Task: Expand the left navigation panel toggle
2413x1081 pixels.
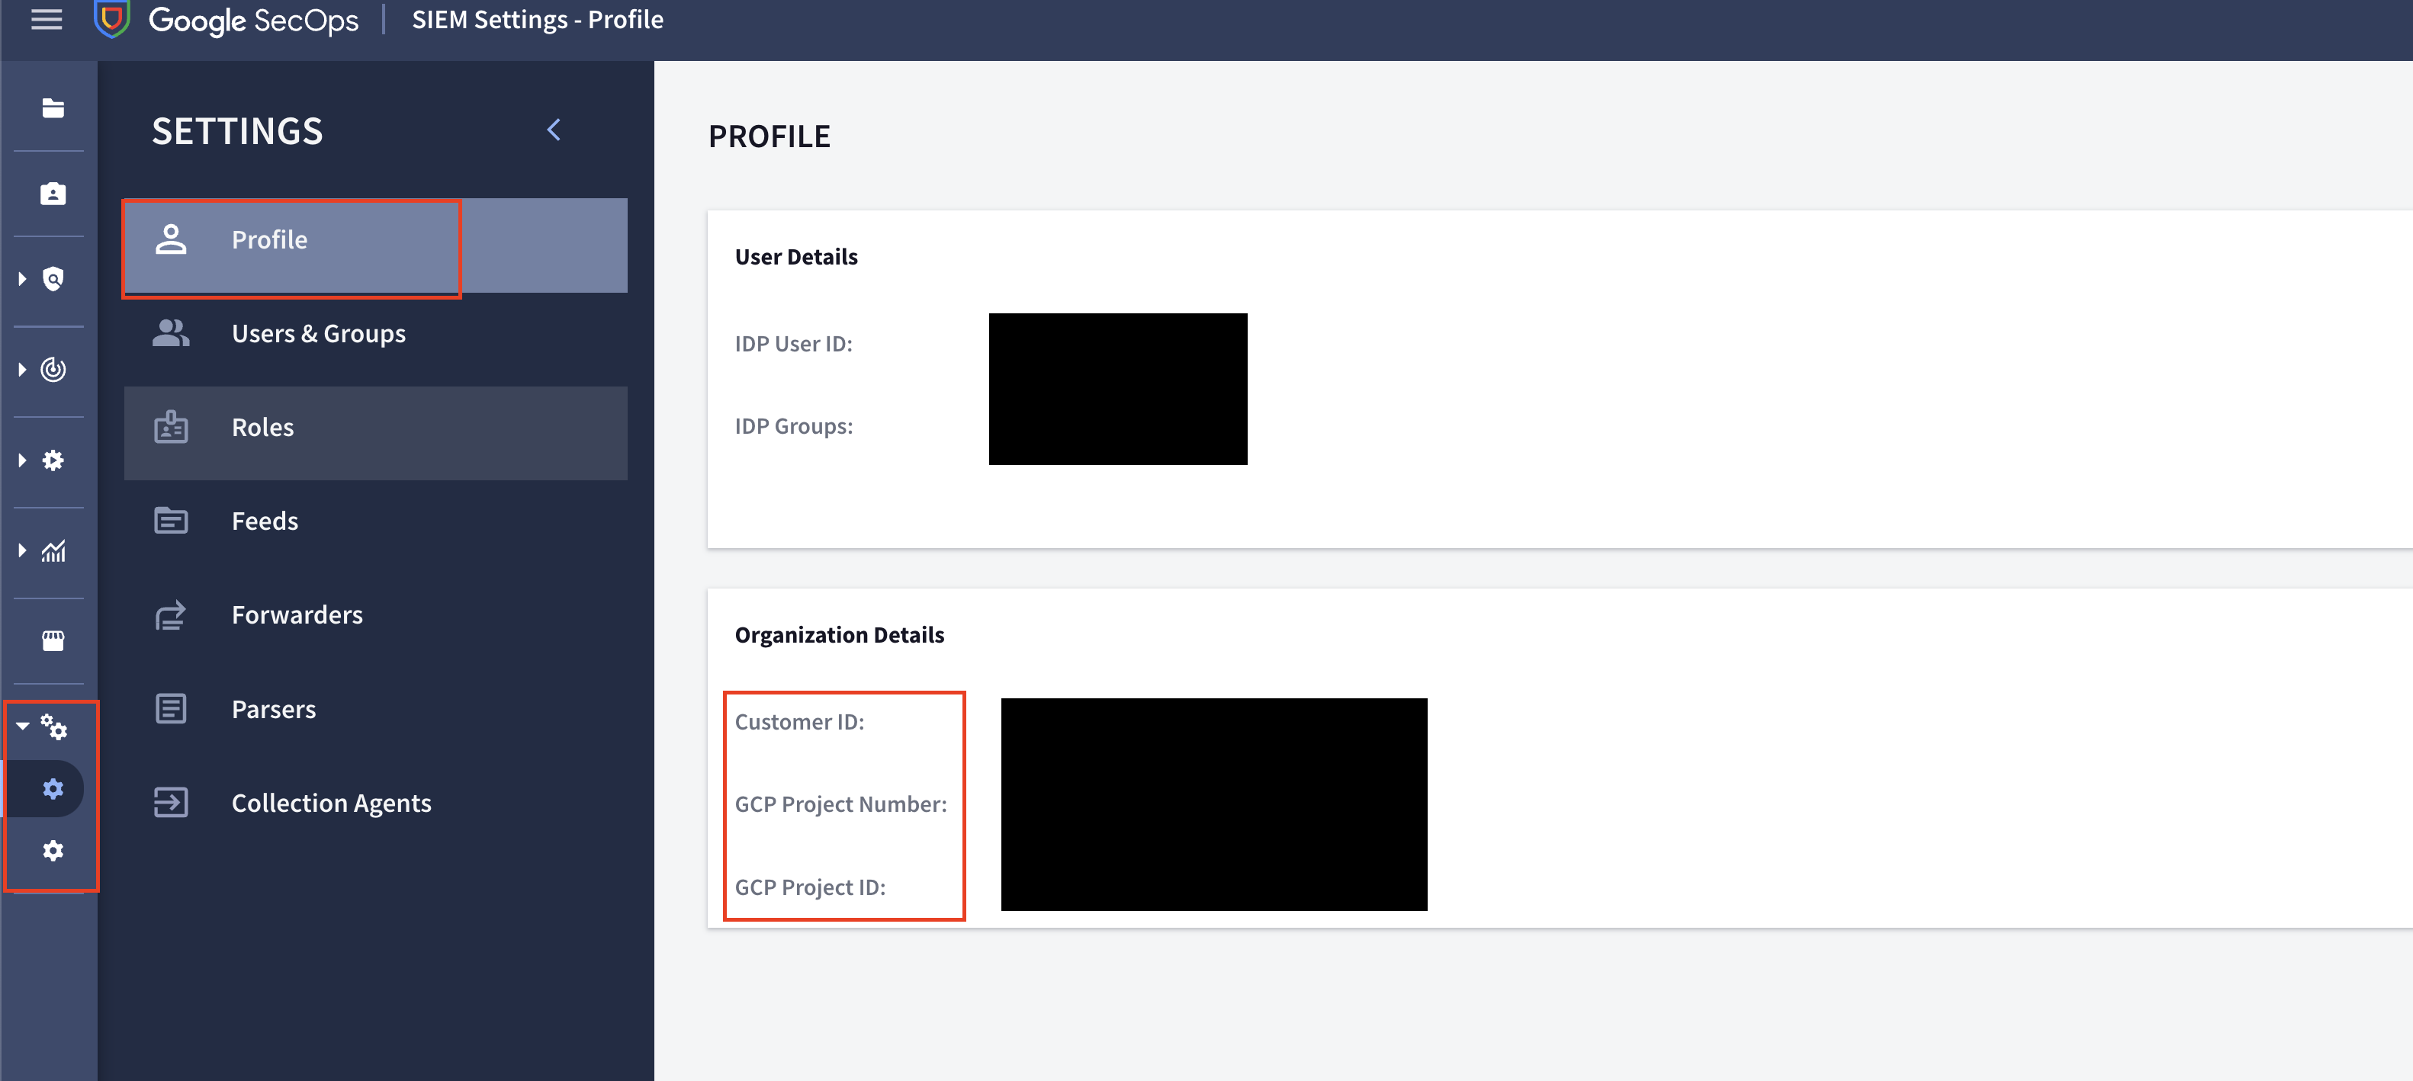Action: coord(47,18)
